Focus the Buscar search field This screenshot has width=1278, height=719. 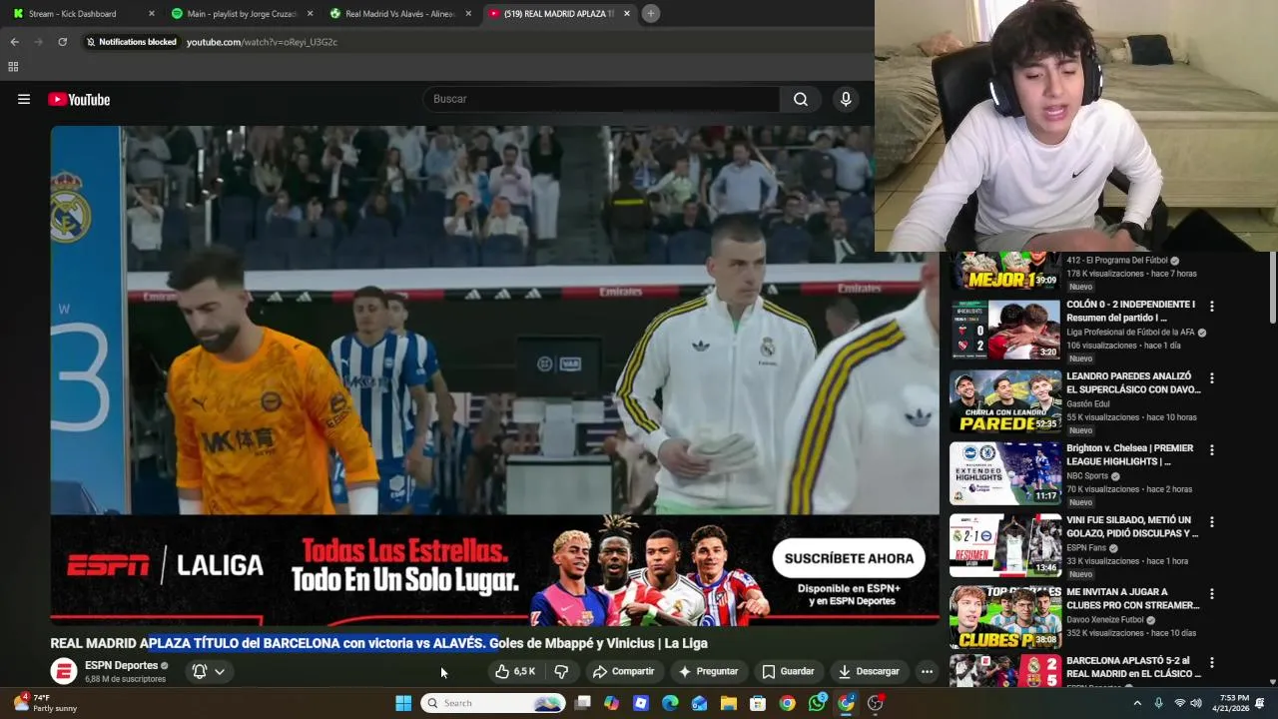coord(602,99)
